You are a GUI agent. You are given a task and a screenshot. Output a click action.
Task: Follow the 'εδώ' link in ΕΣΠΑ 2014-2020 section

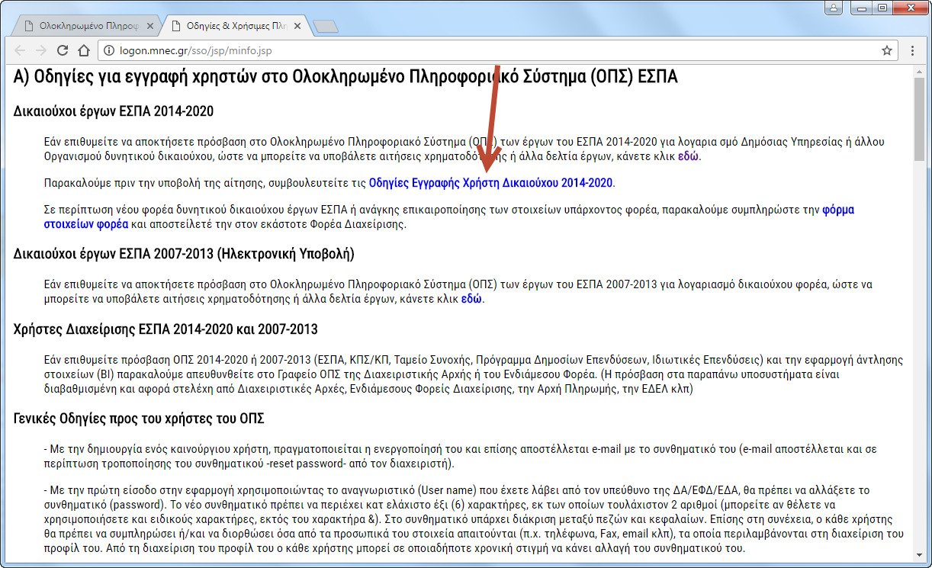[x=687, y=157]
